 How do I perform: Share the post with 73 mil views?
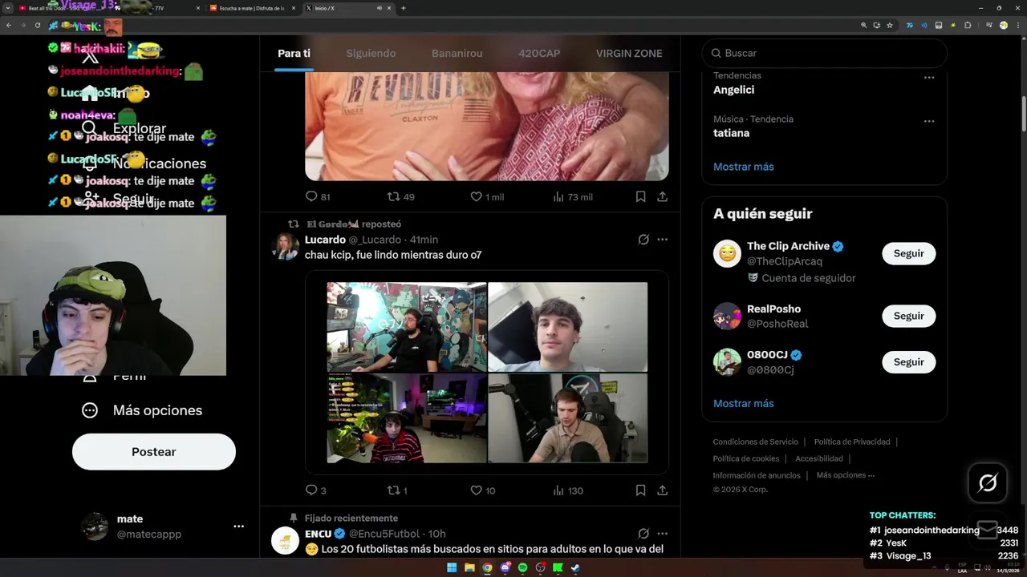point(662,196)
